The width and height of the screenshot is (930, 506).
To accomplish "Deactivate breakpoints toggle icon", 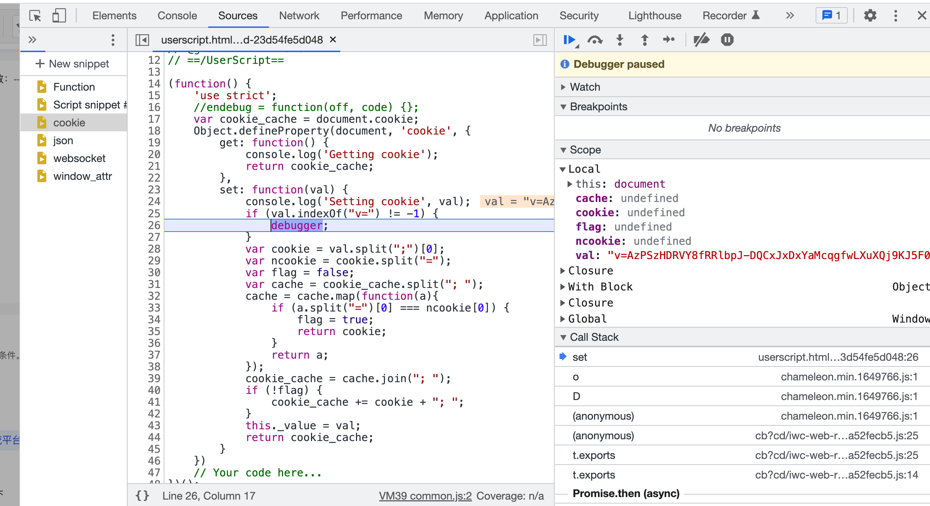I will coord(701,40).
